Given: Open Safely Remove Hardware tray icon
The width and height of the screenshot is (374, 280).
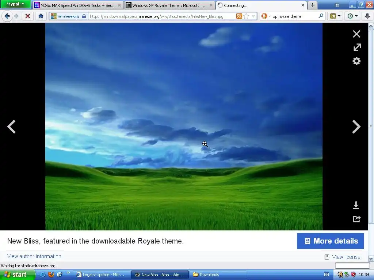Looking at the screenshot, I should click(x=347, y=275).
